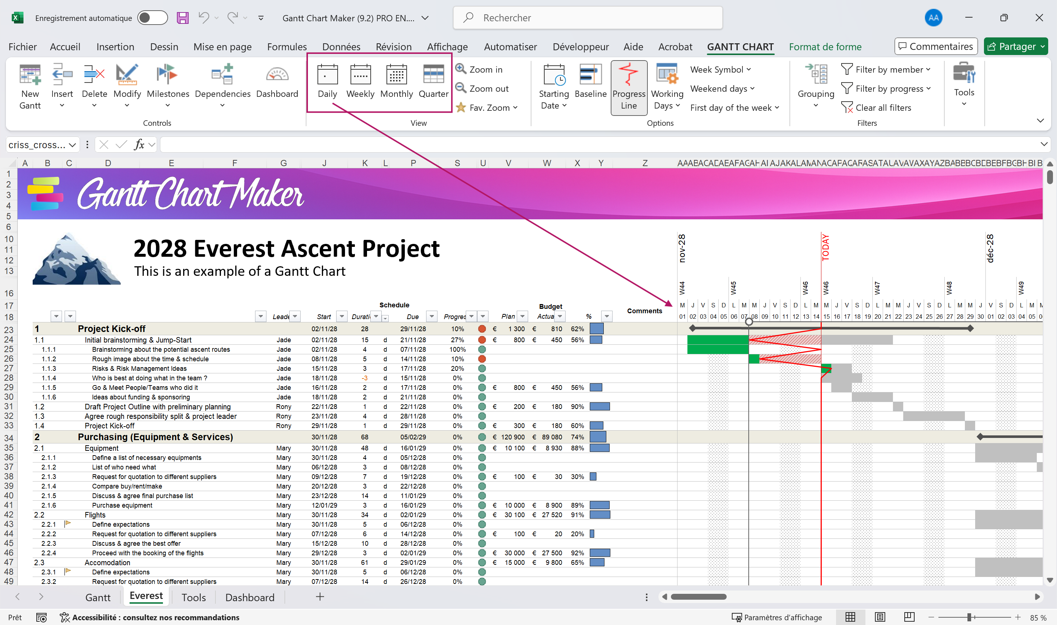Switch to page layout view in status bar
1057x625 pixels.
[880, 617]
